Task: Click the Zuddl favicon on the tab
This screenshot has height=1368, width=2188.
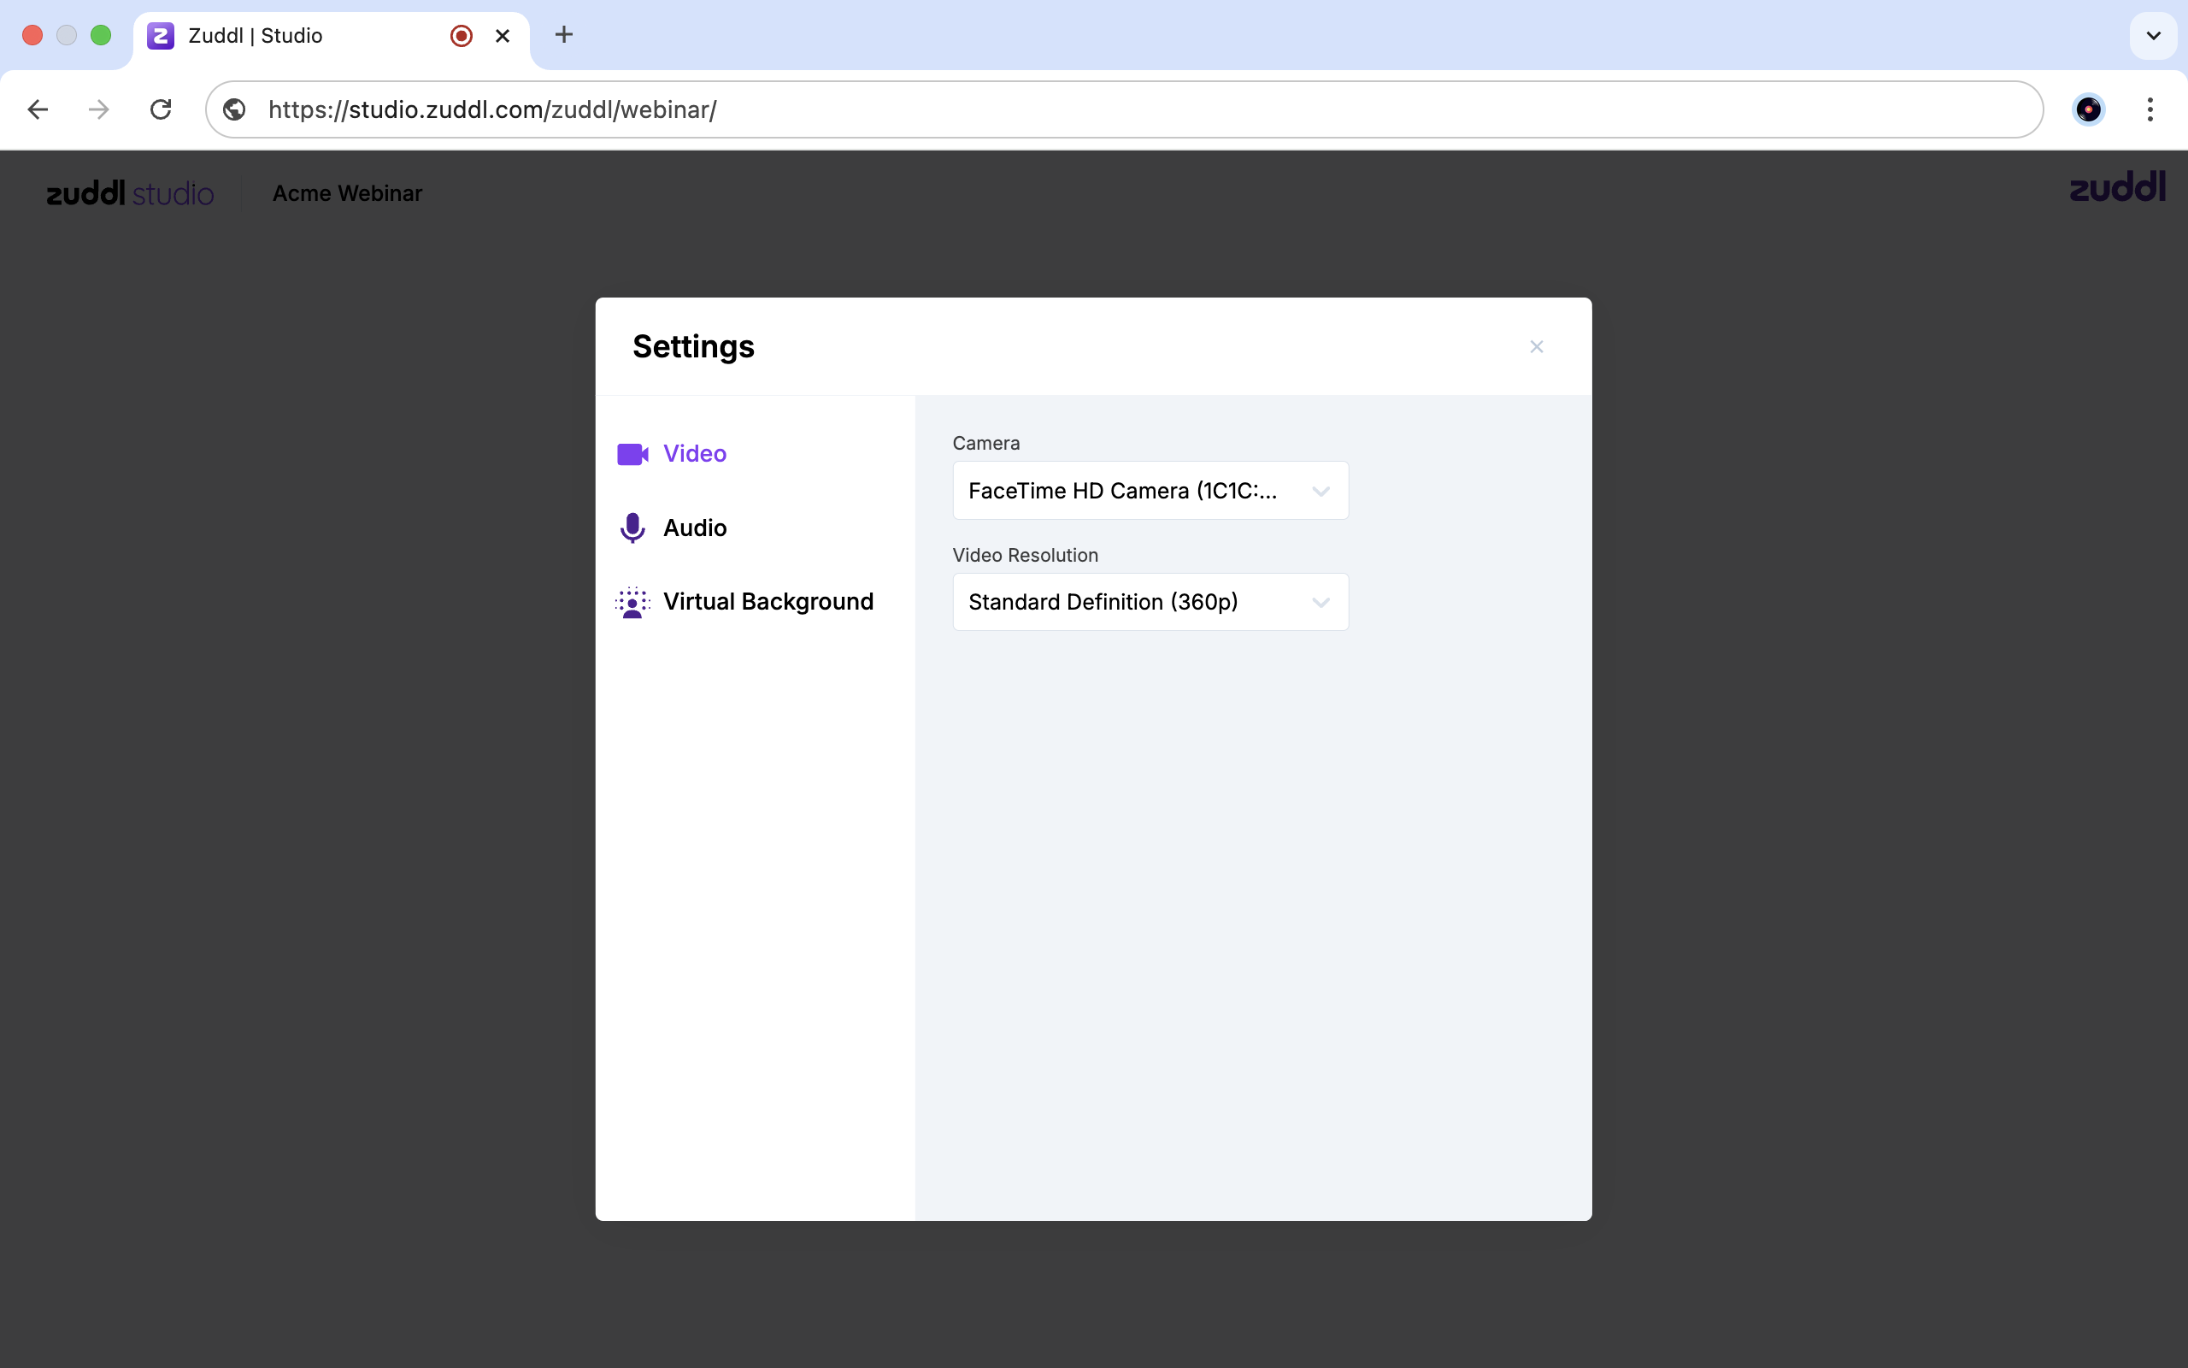Action: coord(161,35)
